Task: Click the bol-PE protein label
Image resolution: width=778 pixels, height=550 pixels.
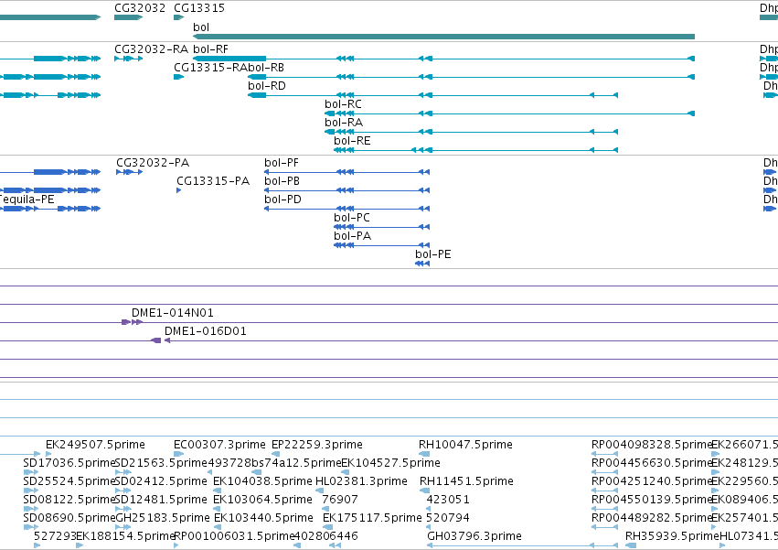Action: (x=433, y=255)
